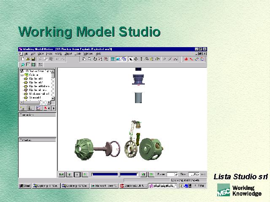The width and height of the screenshot is (270, 202).
Task: Click the tree panel vertical scrollbar up arrow
Action: [53, 71]
